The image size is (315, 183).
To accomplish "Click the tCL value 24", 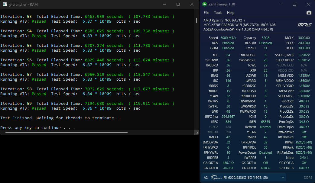I will tap(228, 55).
